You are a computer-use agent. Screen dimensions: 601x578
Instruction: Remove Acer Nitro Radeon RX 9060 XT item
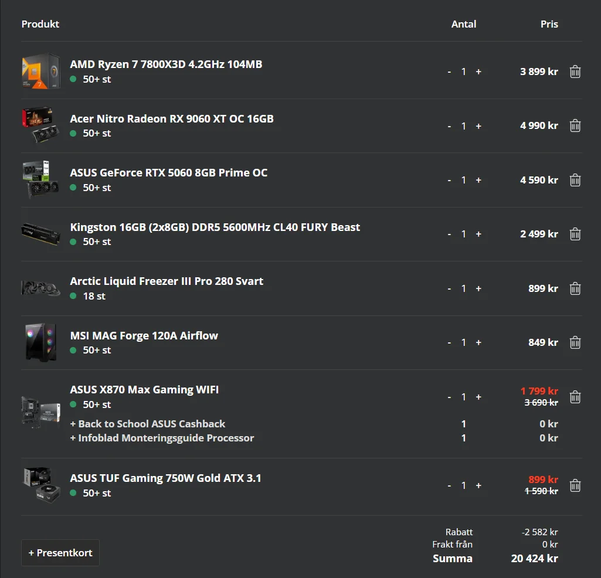[x=575, y=125]
